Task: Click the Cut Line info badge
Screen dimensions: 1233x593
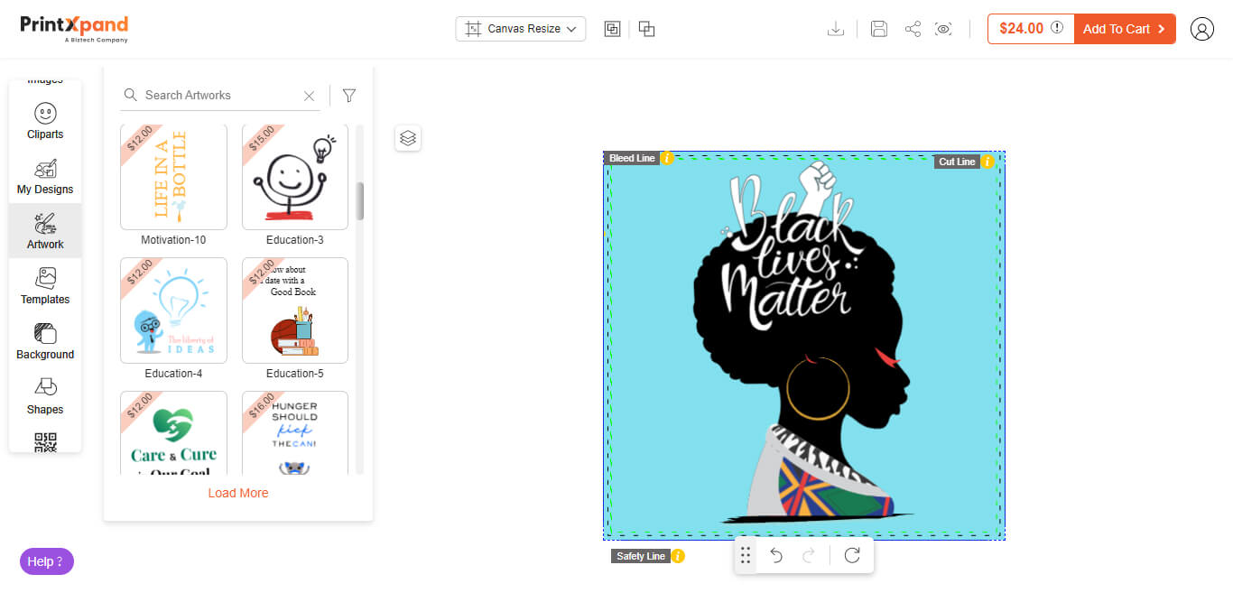Action: 987,161
